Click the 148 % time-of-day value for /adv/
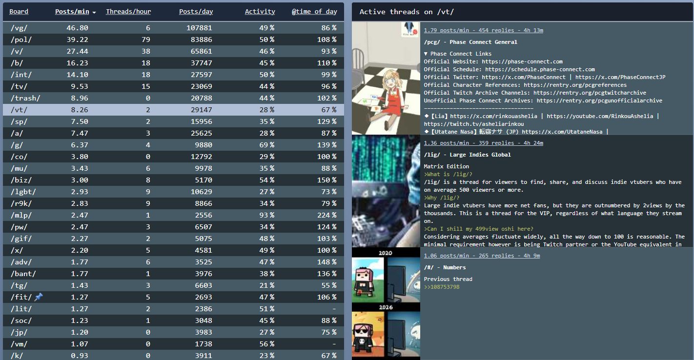The height and width of the screenshot is (360, 694). (327, 262)
